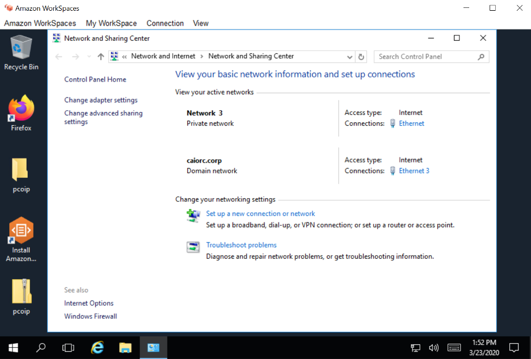Open Change advanced sharing settings

click(103, 117)
